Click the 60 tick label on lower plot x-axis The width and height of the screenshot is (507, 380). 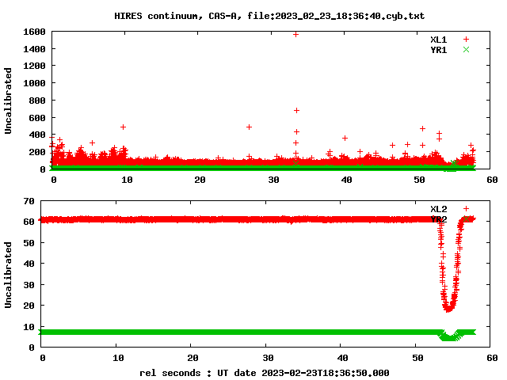492,358
